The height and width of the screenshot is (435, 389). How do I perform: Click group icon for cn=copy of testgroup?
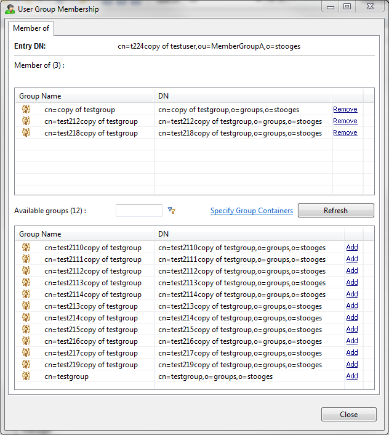point(26,110)
